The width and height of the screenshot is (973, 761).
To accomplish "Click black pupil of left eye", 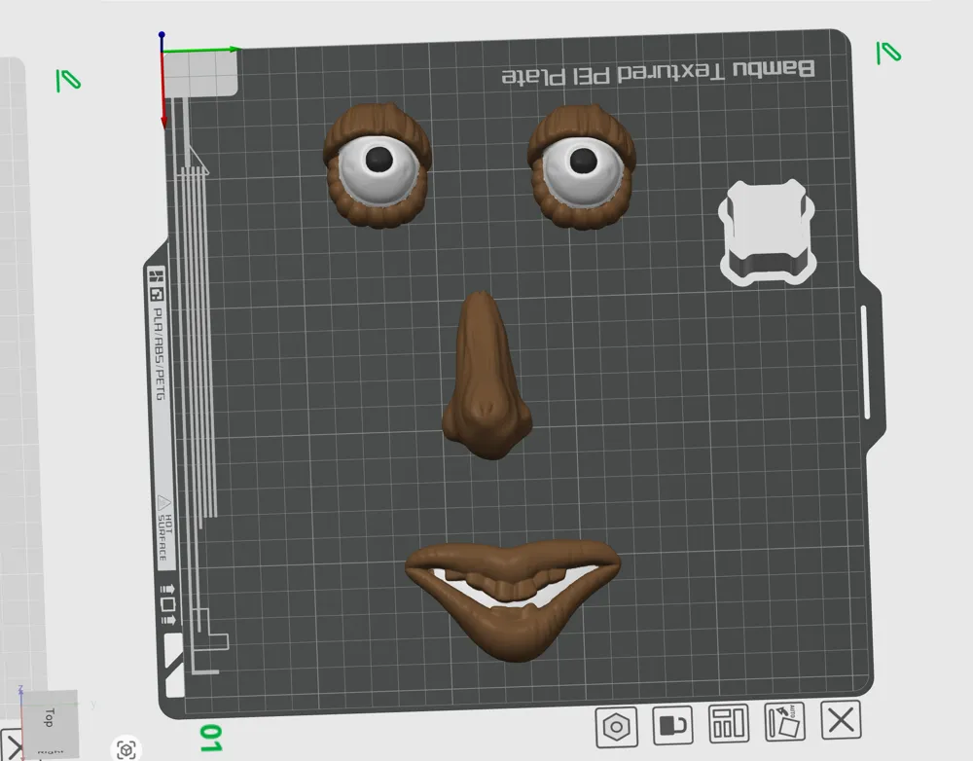I will 379,159.
